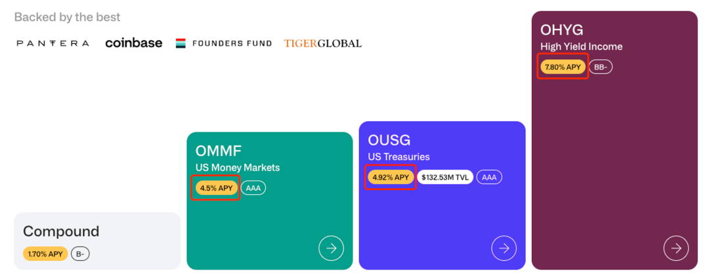Click the B- rating badge on Compound
The height and width of the screenshot is (278, 709).
coord(80,254)
